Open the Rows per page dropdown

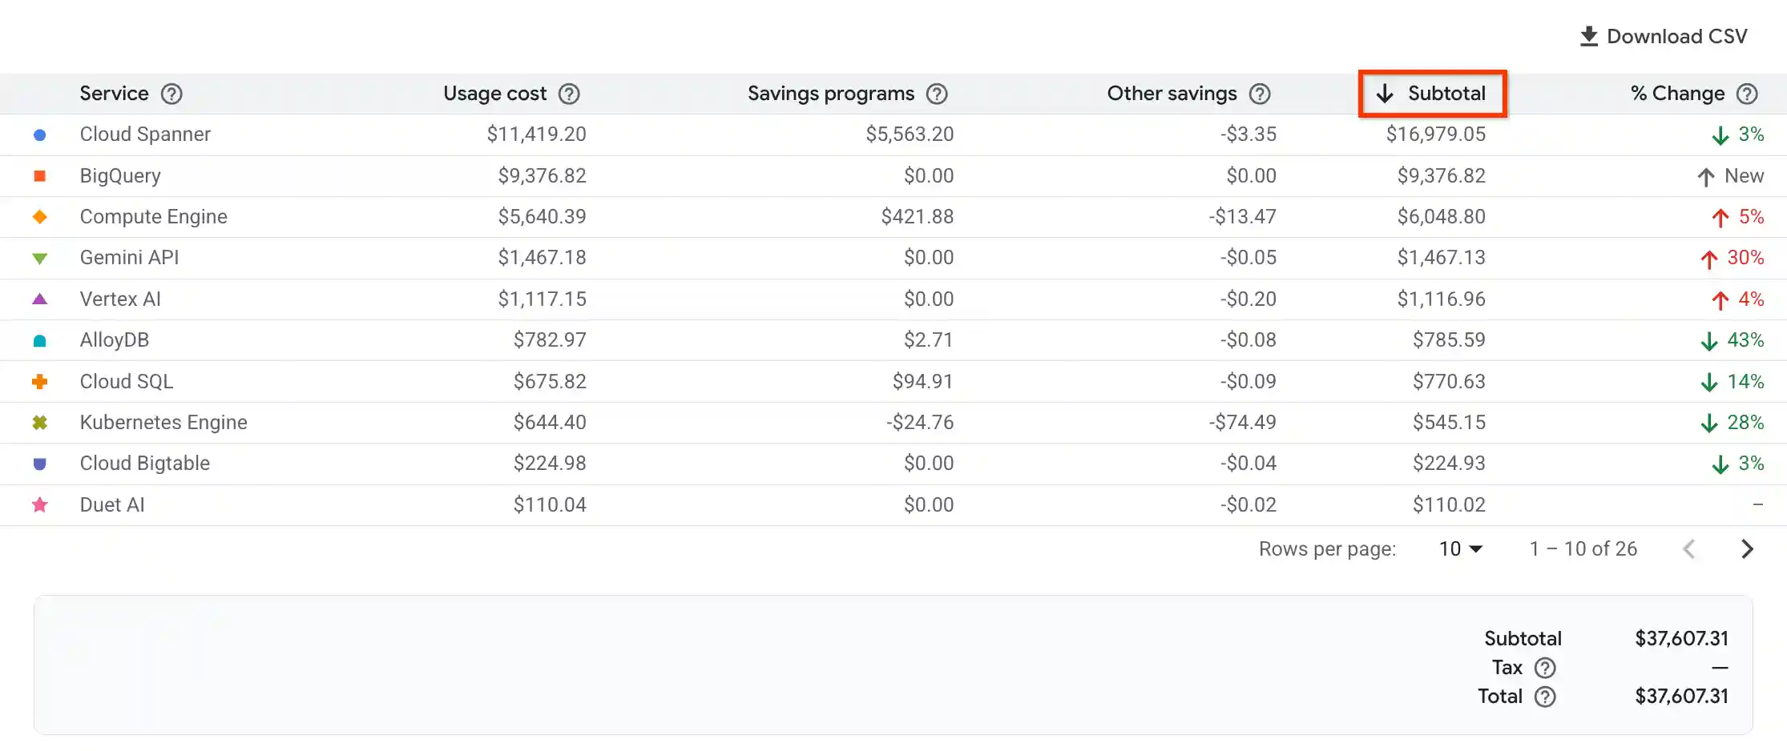tap(1460, 548)
